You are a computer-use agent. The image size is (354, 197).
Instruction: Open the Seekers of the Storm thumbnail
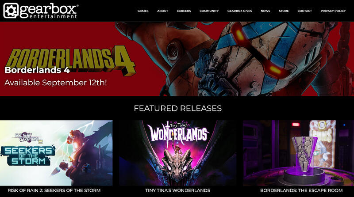point(56,153)
